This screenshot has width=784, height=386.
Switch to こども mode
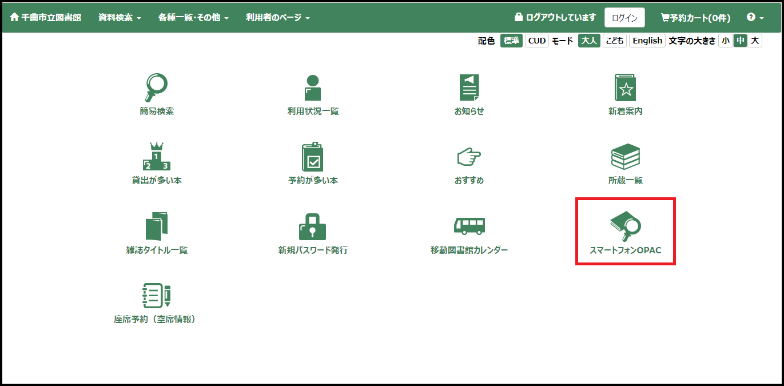click(x=615, y=41)
